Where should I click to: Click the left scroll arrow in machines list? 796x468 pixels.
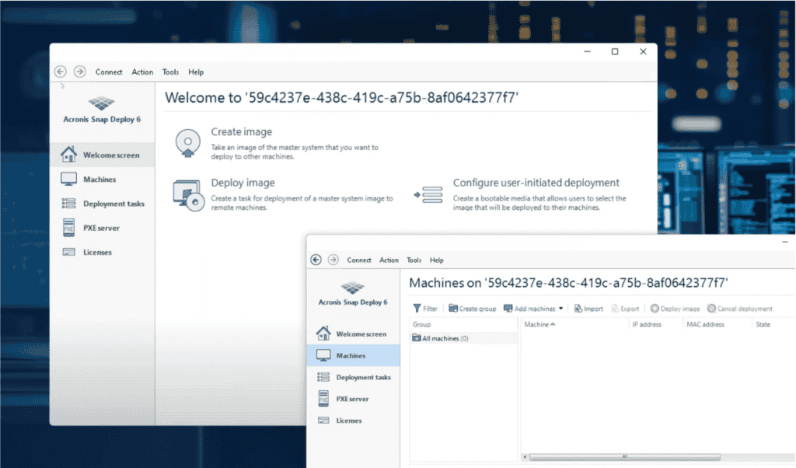[525, 457]
